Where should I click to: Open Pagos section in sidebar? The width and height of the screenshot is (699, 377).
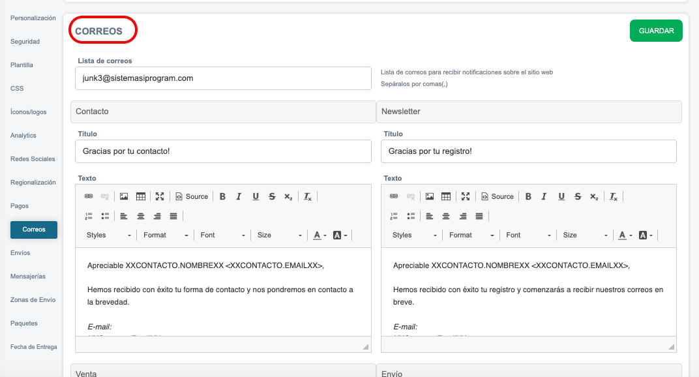pos(20,206)
